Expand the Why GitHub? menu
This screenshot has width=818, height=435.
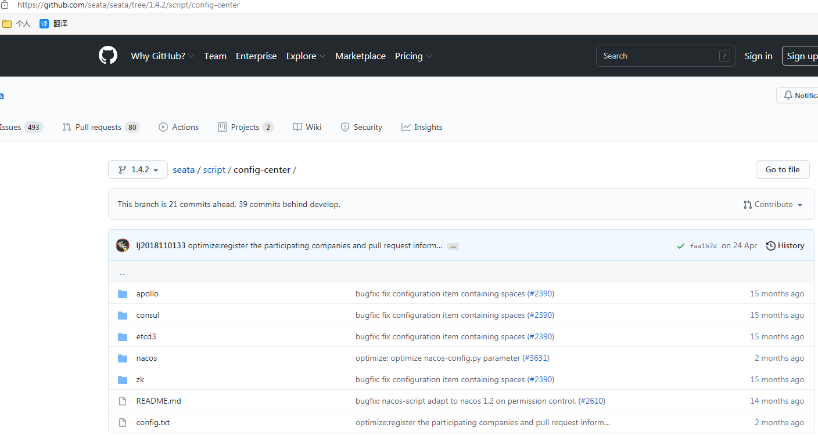click(x=163, y=56)
